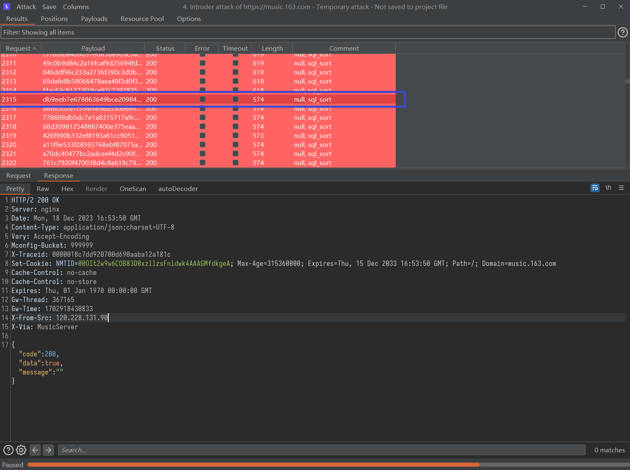Open the search settings gear icon

21,450
